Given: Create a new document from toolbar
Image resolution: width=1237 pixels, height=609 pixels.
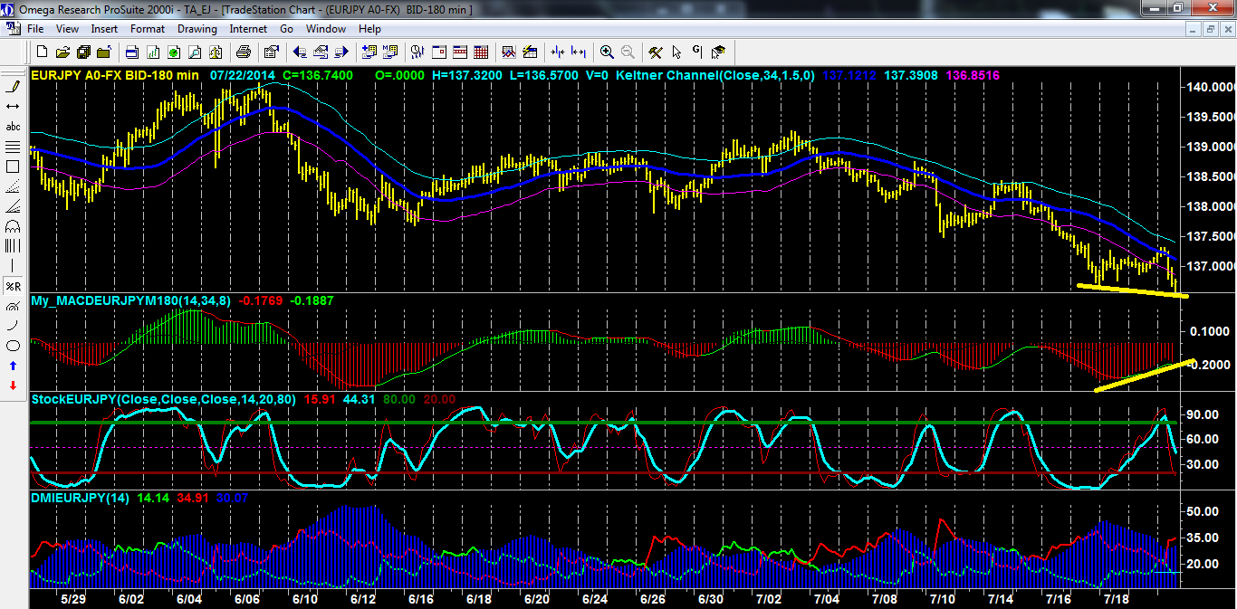Looking at the screenshot, I should [x=41, y=52].
